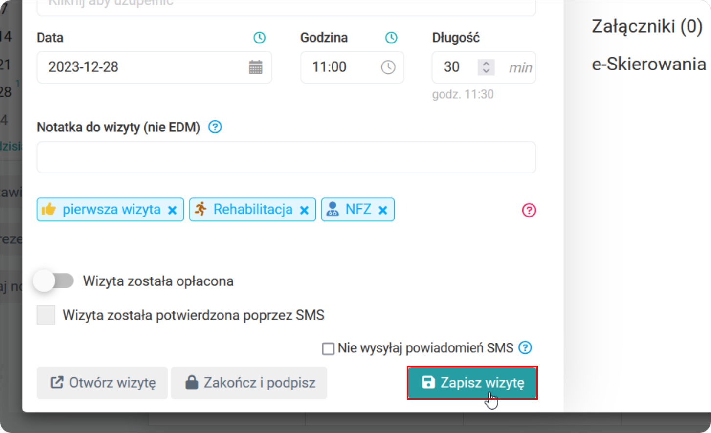Click the save disk icon on Zapisz wizytę

coord(428,383)
